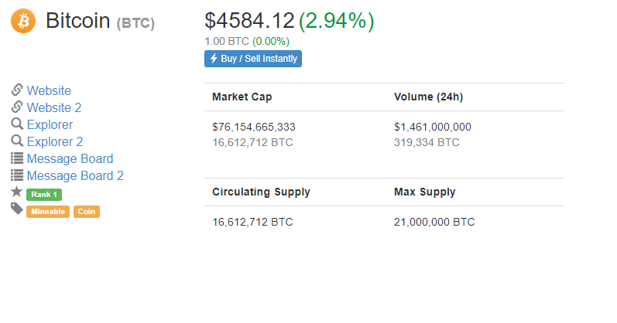This screenshot has width=617, height=323.
Task: Click the lightning bolt icon in the Buy button
Action: [x=214, y=59]
